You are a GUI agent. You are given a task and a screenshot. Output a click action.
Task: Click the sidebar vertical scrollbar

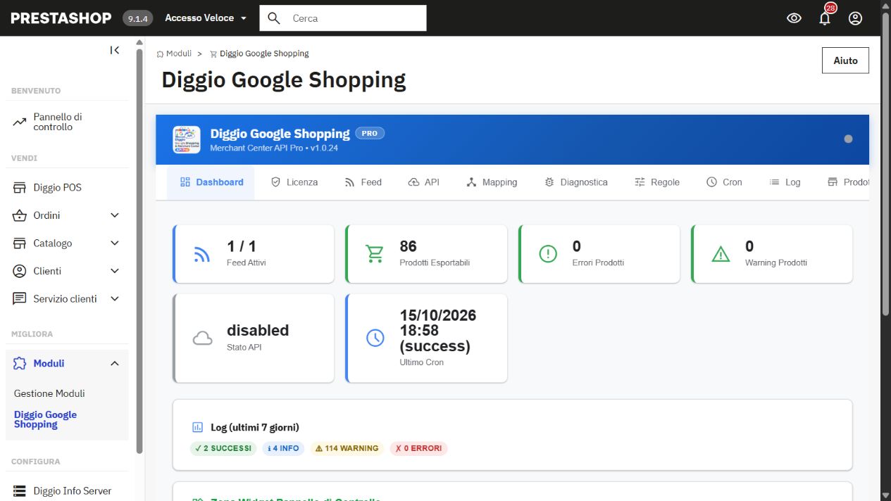coord(139,250)
